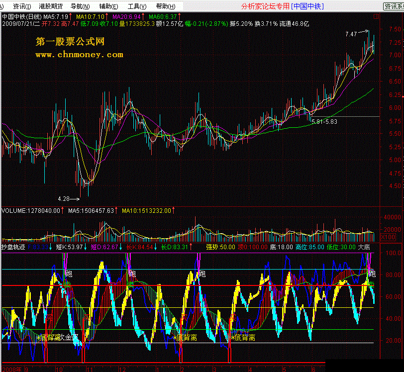Viewport: 404px width, 372px height.
Task: Click the turnover amount 额12.57亿
Action: tap(170, 24)
